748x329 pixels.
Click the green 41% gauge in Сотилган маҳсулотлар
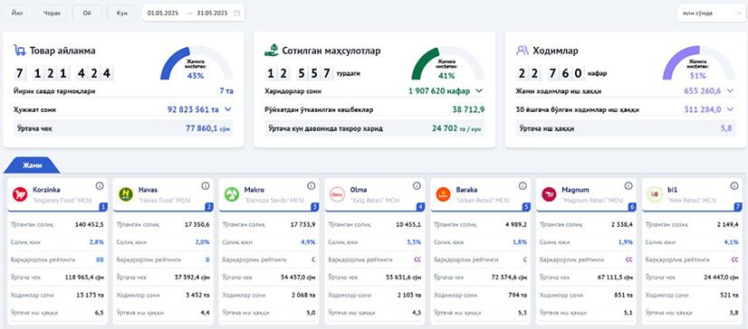point(447,63)
